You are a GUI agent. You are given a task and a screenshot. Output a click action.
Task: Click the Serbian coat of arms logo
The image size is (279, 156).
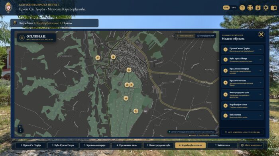coord(8,8)
